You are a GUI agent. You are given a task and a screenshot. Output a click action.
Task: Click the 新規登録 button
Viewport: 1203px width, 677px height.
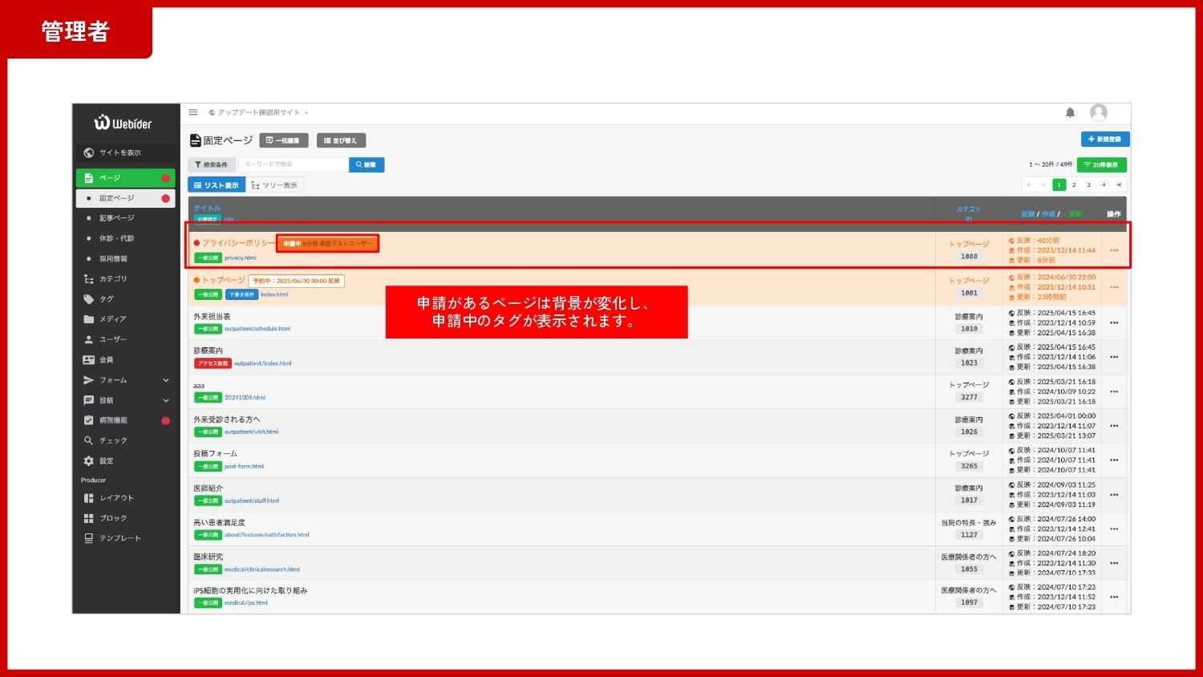tap(1104, 140)
